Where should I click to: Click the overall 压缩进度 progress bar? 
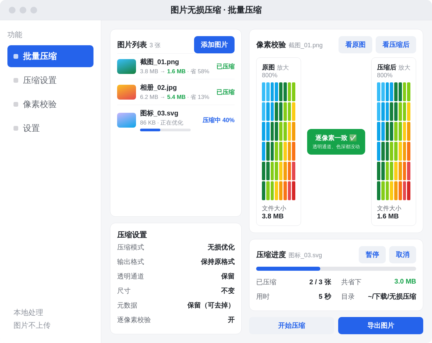336,269
